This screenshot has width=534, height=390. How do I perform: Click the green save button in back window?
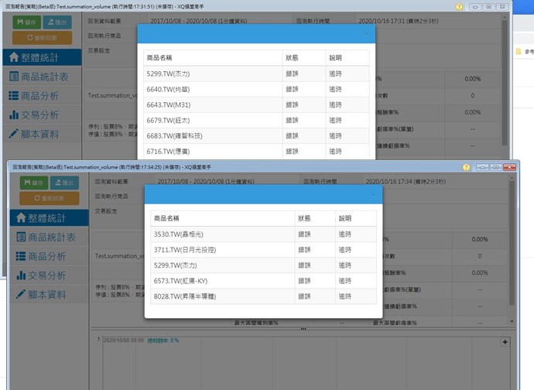(26, 22)
